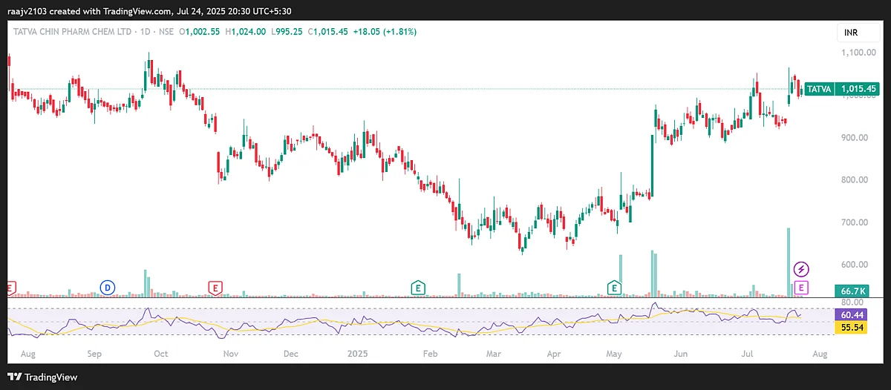Click the 1,100.00 price axis label
This screenshot has width=891, height=390.
tap(860, 53)
